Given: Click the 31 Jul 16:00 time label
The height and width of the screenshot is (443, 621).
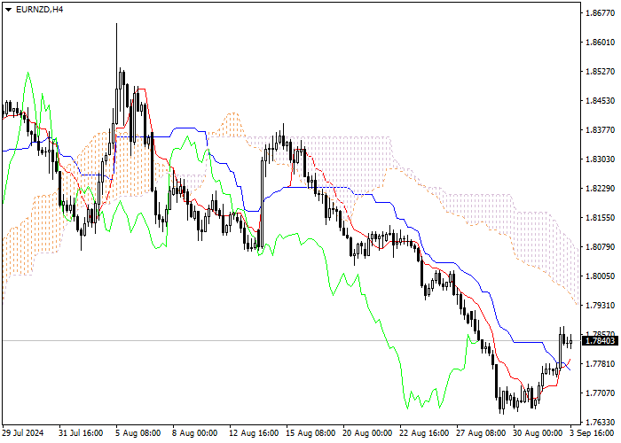Looking at the screenshot, I should tap(81, 433).
